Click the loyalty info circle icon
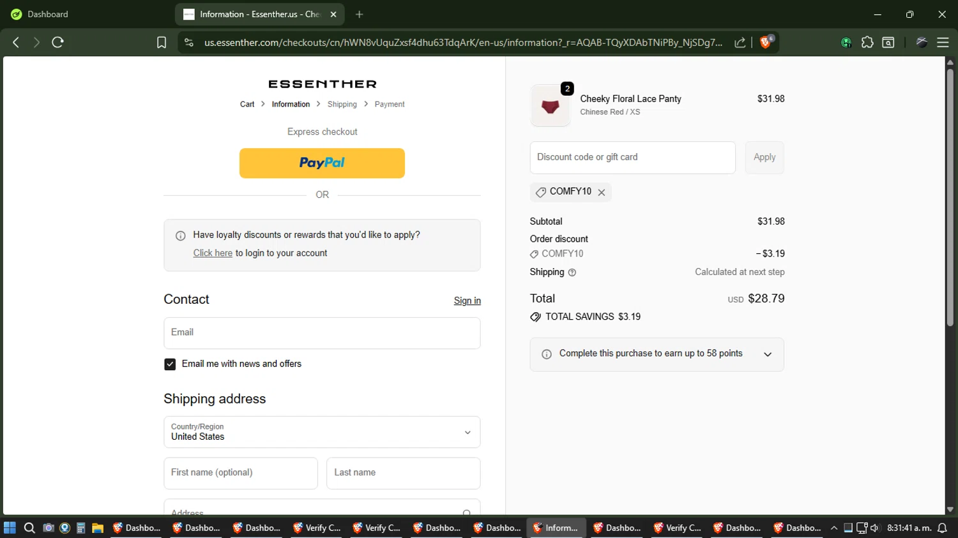This screenshot has height=538, width=958. tap(181, 235)
